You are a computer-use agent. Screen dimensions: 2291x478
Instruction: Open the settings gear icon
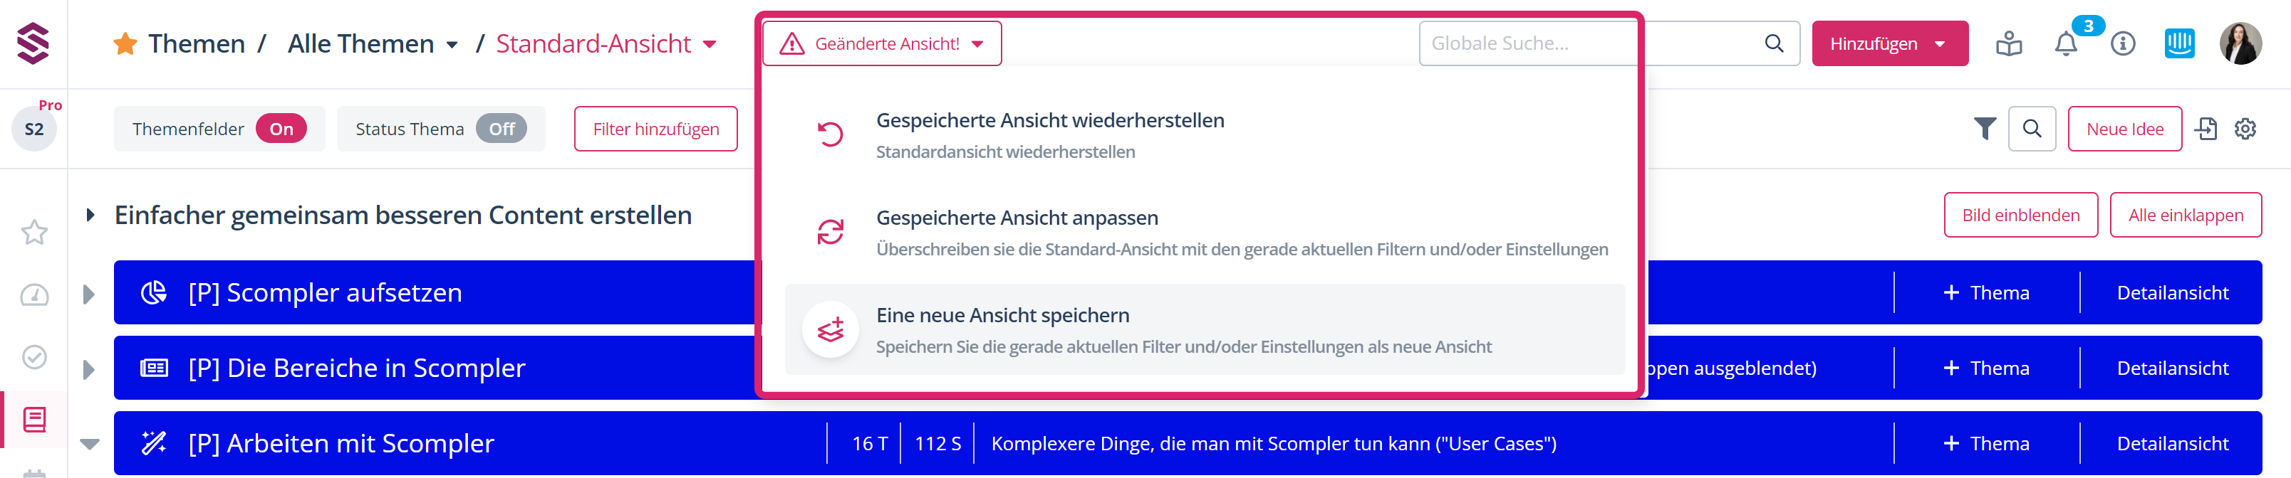coord(2245,129)
